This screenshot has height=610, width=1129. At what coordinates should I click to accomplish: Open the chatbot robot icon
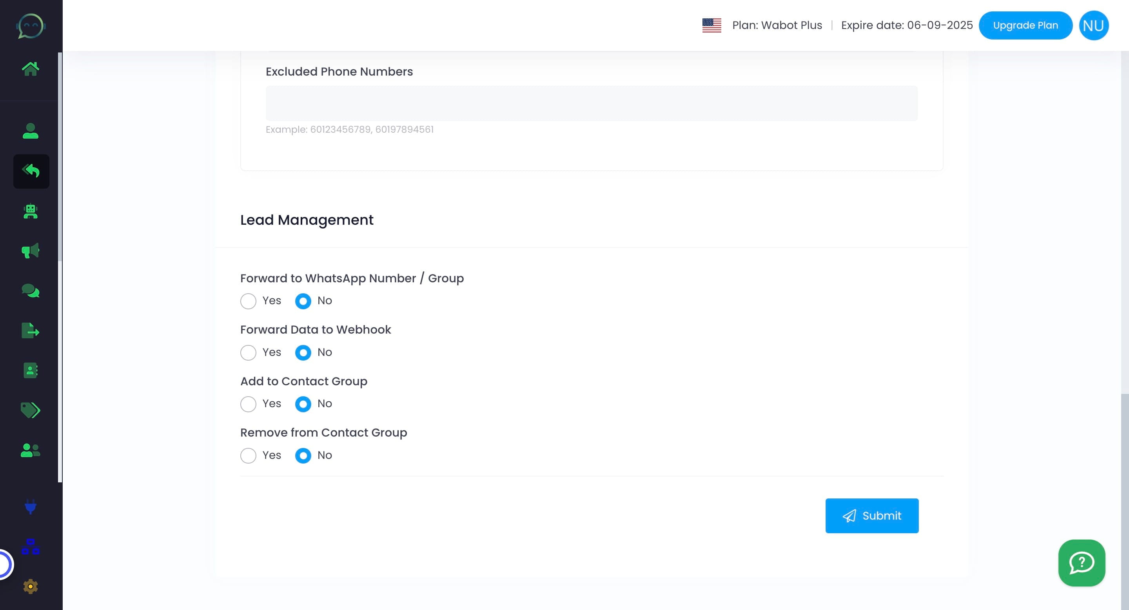click(x=30, y=211)
